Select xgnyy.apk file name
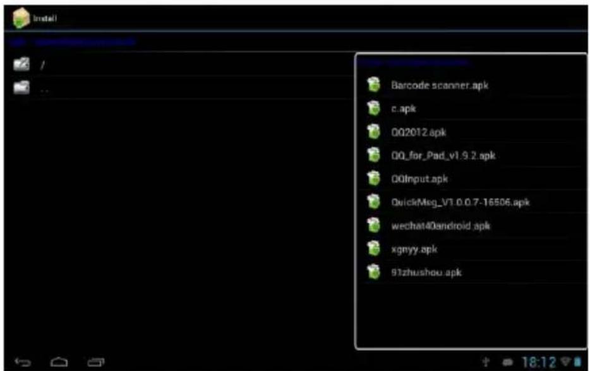 414,250
